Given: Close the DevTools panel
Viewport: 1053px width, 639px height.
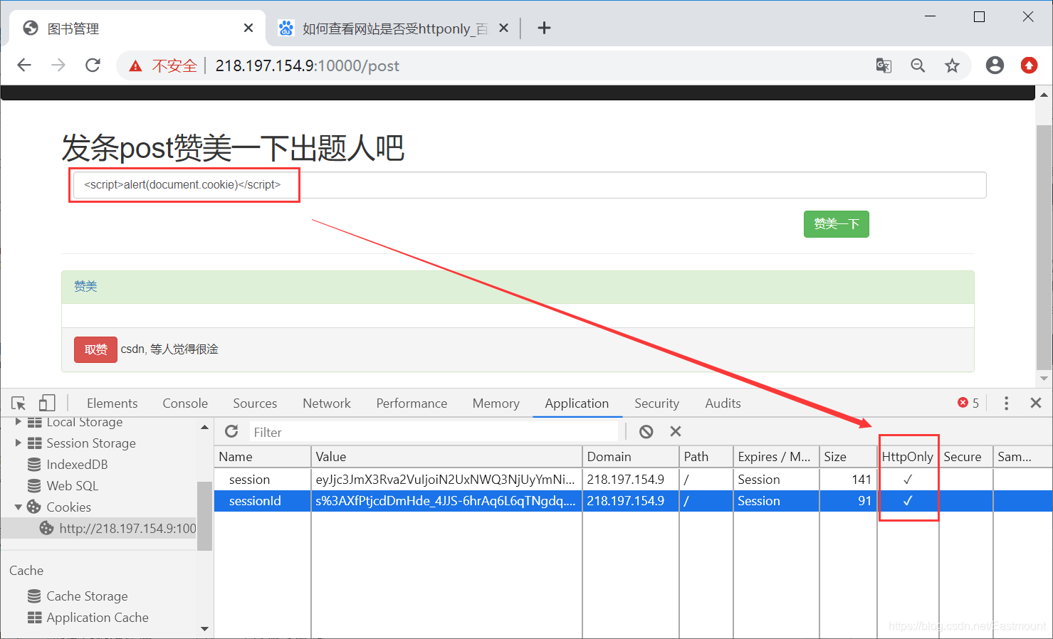Looking at the screenshot, I should (1036, 403).
